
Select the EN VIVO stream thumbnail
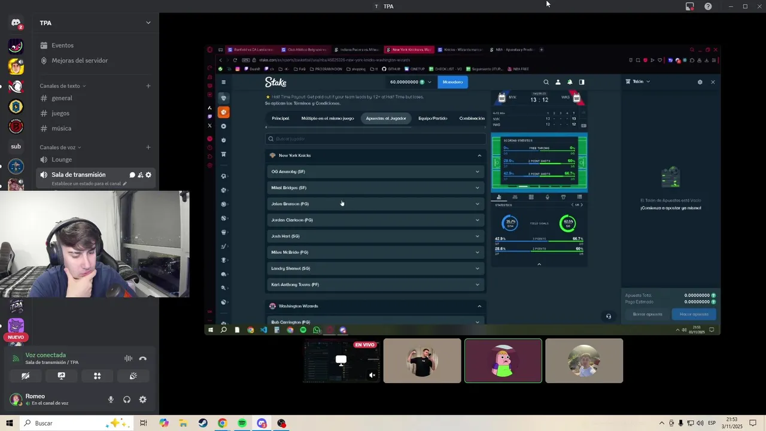341,360
